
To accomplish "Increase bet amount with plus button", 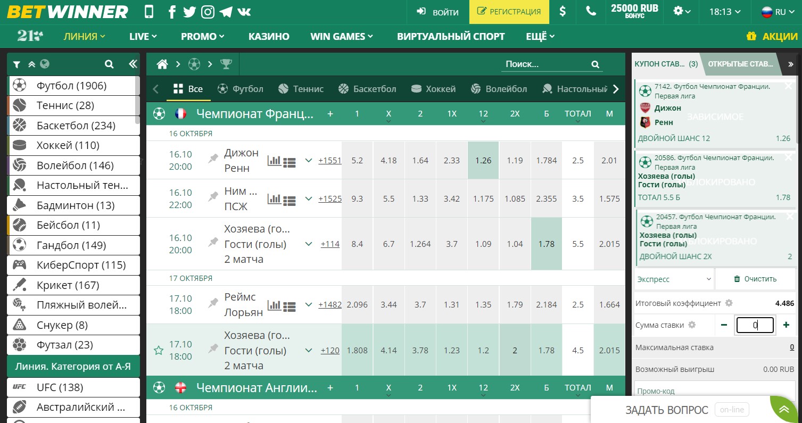I will 786,325.
